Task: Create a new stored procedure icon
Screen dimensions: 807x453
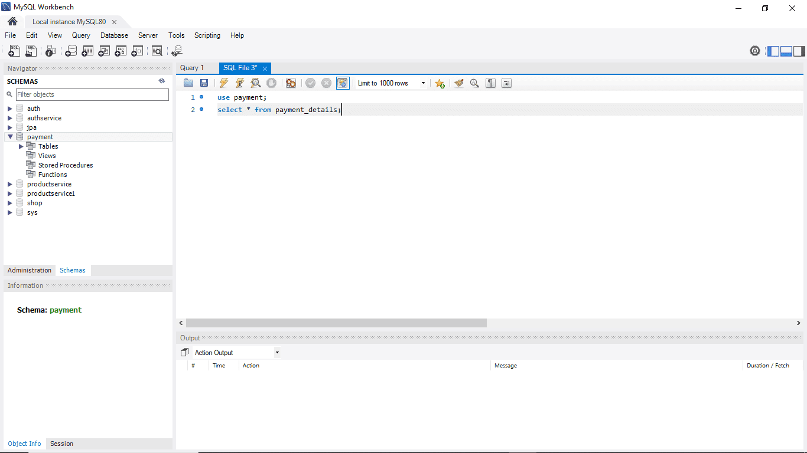Action: 121,51
